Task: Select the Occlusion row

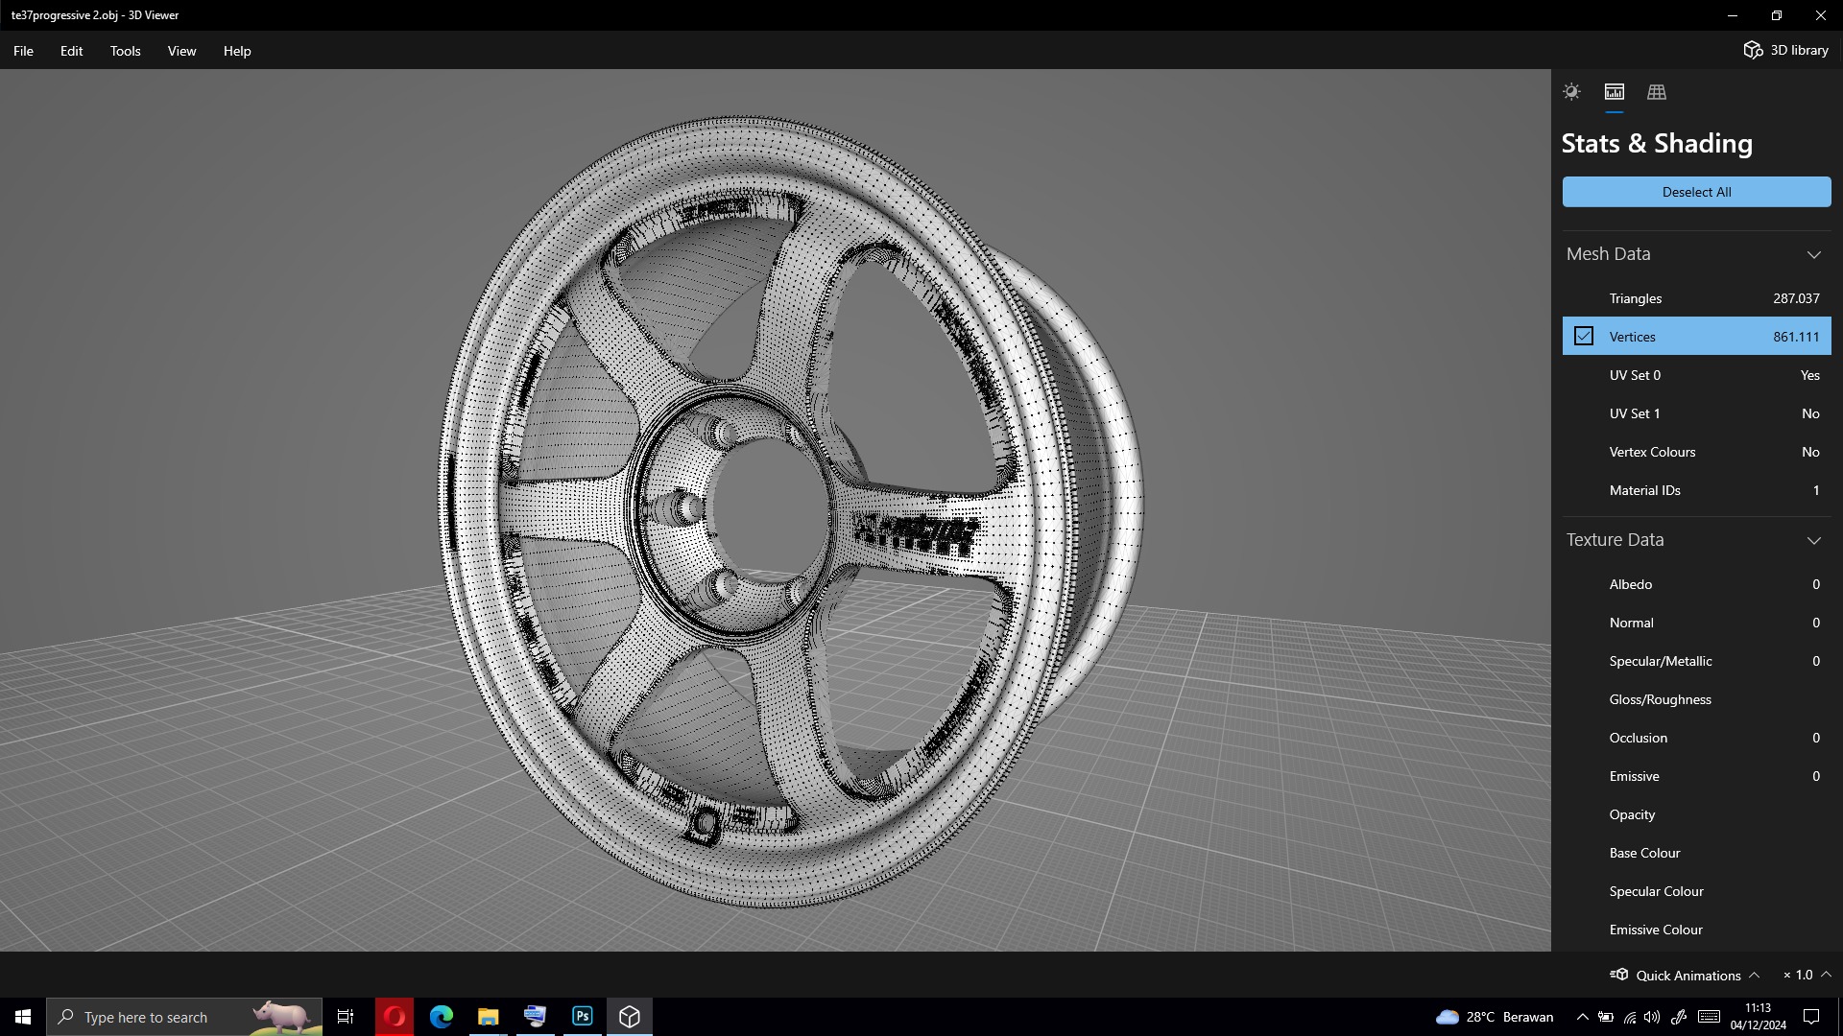Action: (x=1696, y=738)
